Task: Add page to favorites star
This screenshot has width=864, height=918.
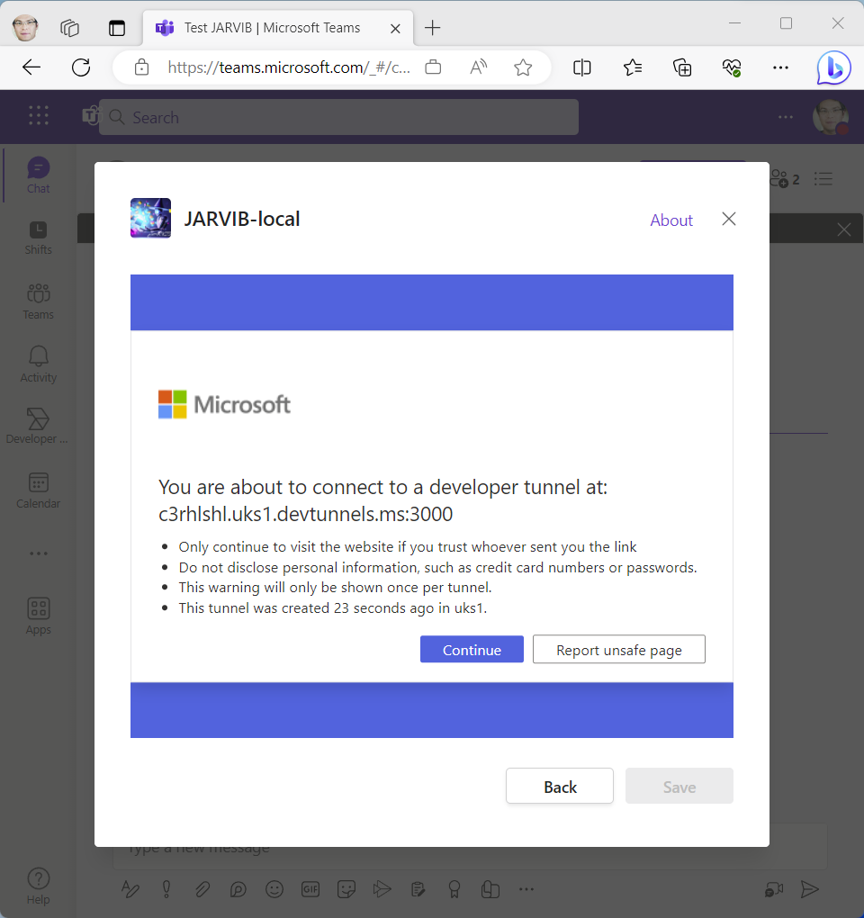Action: [523, 67]
